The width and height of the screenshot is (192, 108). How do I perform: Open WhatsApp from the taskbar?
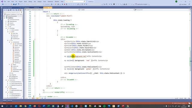[x=53, y=106]
